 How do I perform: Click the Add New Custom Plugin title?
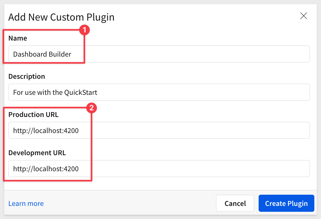[x=61, y=17]
